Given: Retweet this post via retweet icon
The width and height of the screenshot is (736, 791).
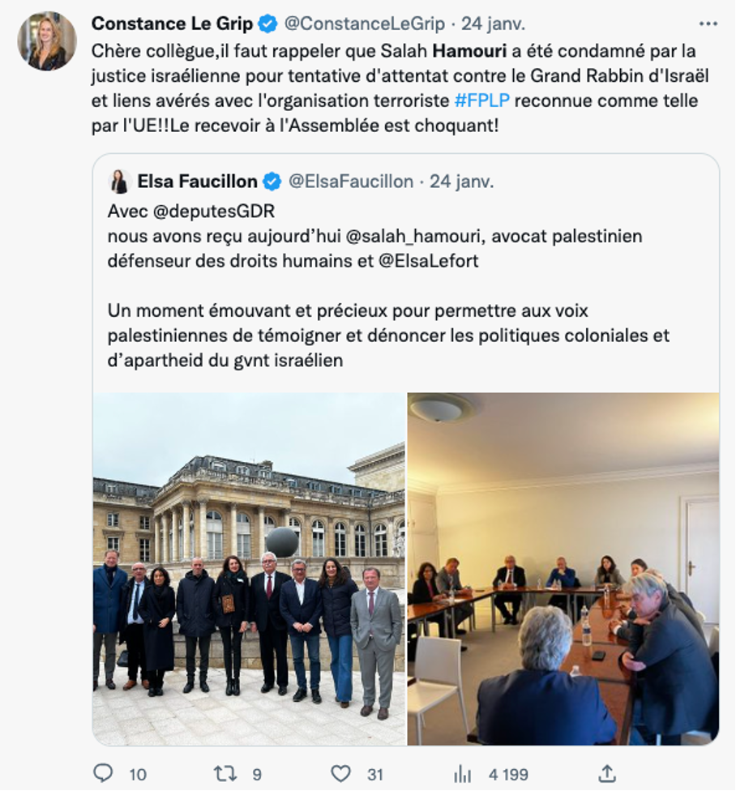Looking at the screenshot, I should tap(225, 772).
